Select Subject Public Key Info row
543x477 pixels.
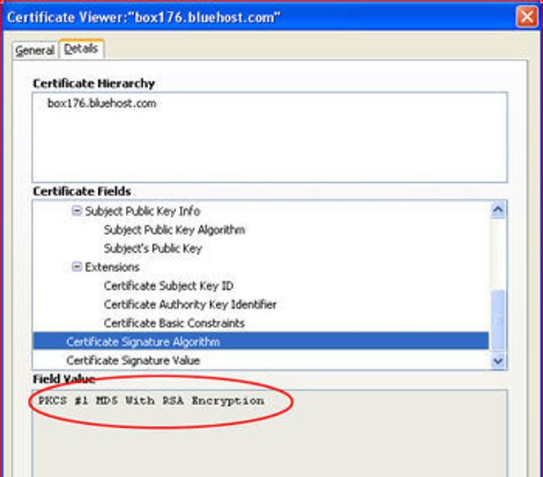pos(142,211)
